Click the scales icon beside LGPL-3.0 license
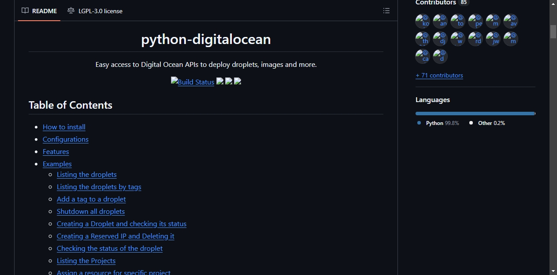 click(x=71, y=11)
